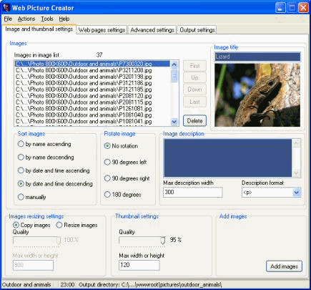Image resolution: width=311 pixels, height=290 pixels.
Task: Click the lizard preview image
Action: pyautogui.click(x=257, y=95)
